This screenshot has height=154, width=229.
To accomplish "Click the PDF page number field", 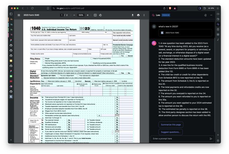I will pos(62,15).
